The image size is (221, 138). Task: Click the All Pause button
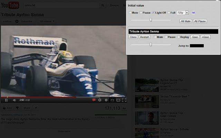coord(200,21)
